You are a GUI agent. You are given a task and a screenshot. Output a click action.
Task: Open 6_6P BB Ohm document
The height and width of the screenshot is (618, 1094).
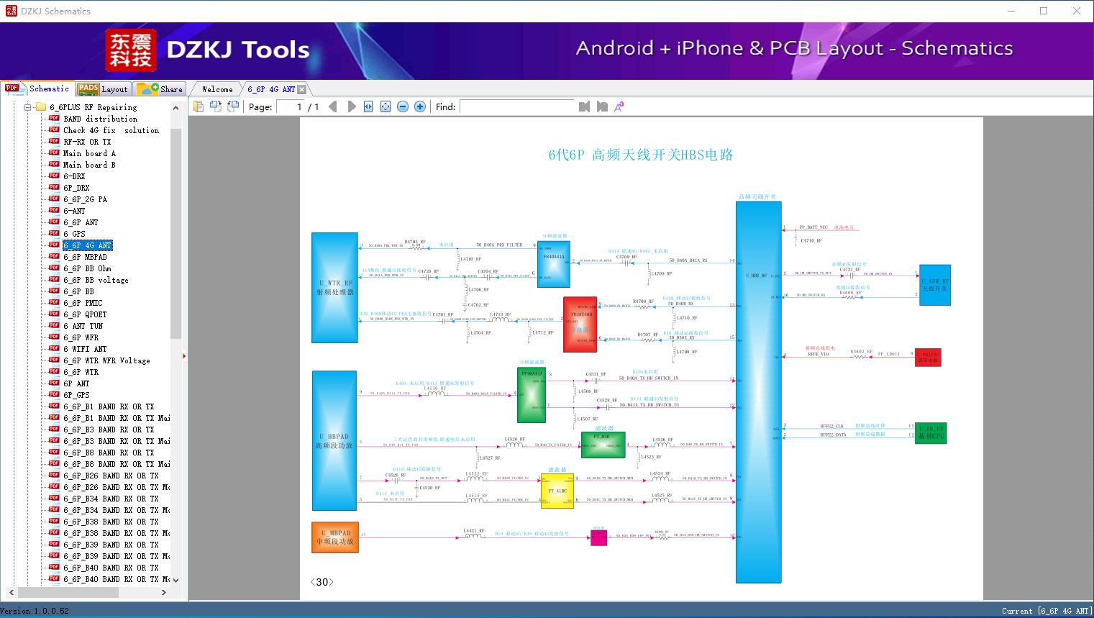pos(87,268)
